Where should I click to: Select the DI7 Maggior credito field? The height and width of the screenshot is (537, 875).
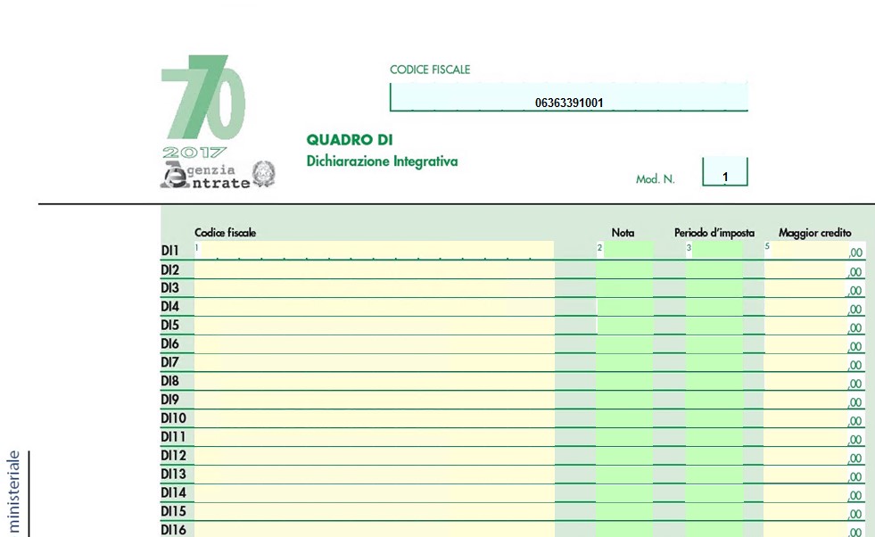click(x=814, y=362)
